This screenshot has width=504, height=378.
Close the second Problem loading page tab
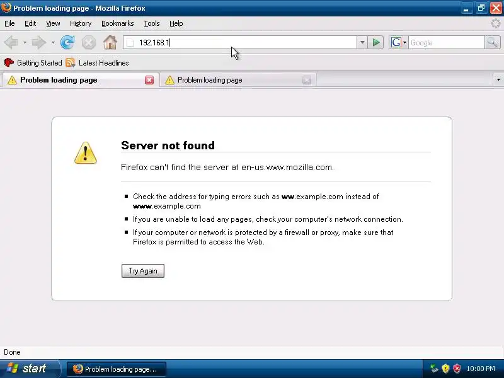[x=307, y=80]
